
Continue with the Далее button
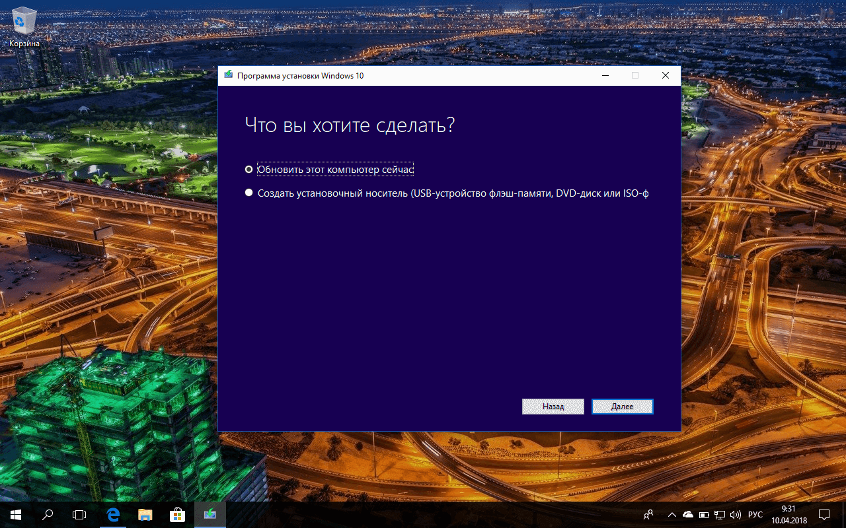point(623,407)
